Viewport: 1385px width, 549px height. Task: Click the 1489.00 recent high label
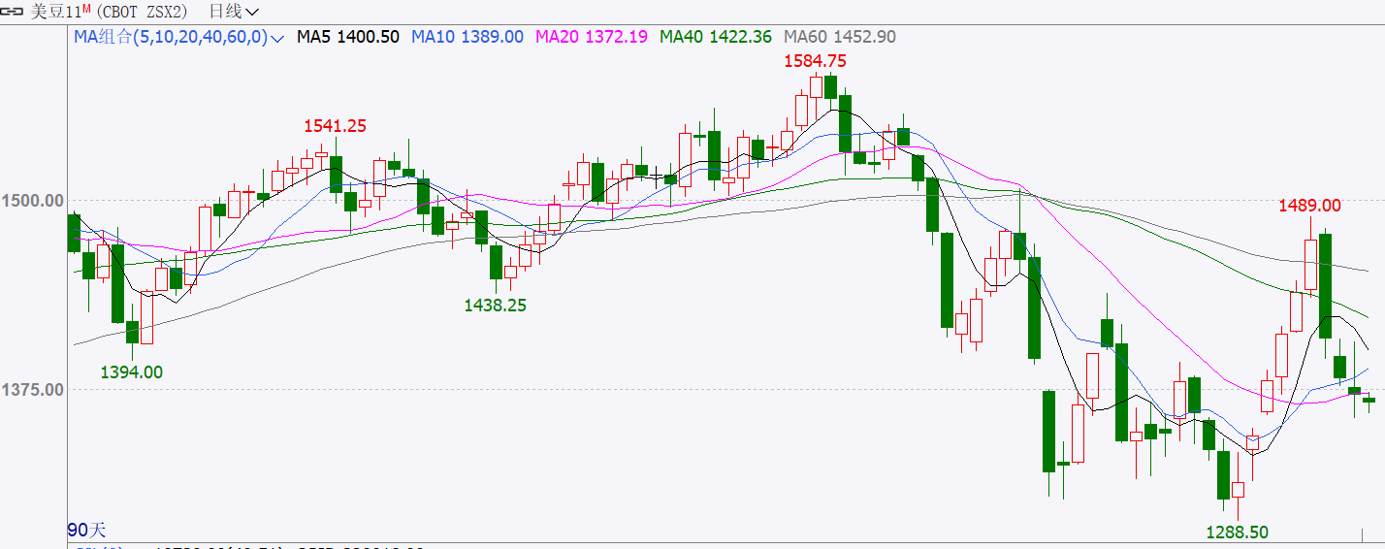1309,206
